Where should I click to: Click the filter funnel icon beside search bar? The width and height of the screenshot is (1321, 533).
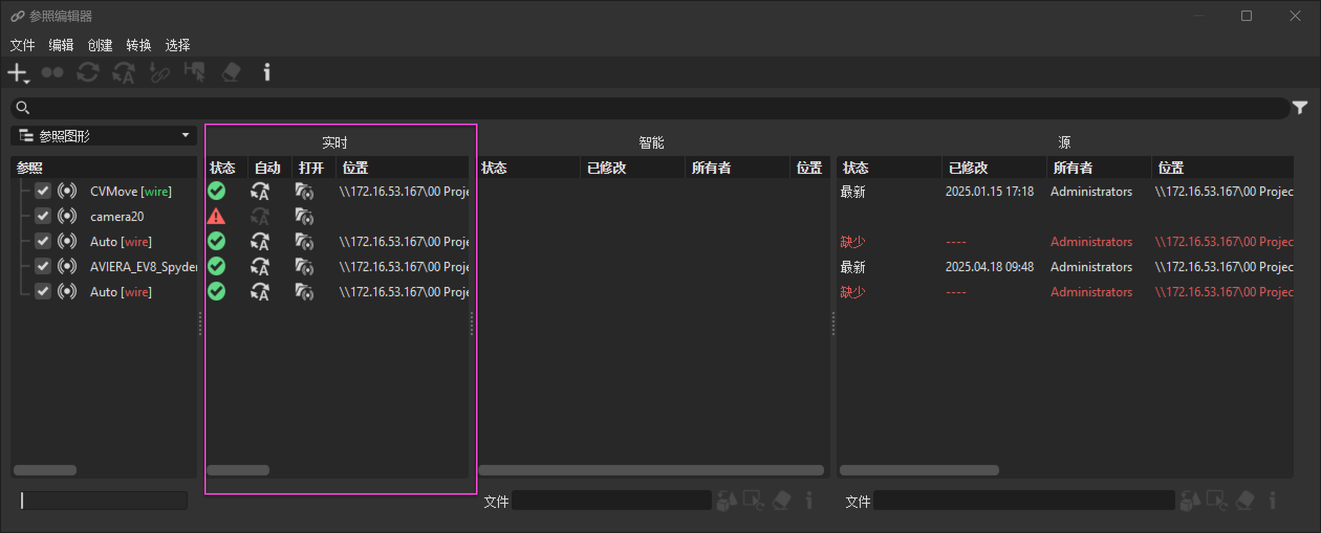[x=1300, y=107]
